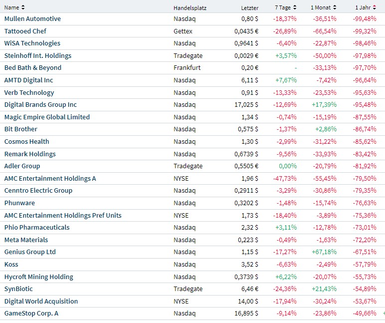Open the Phio Pharmaceuticals link

[x=37, y=228]
